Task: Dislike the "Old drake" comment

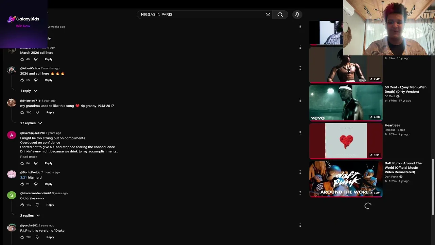Action: tap(37, 205)
